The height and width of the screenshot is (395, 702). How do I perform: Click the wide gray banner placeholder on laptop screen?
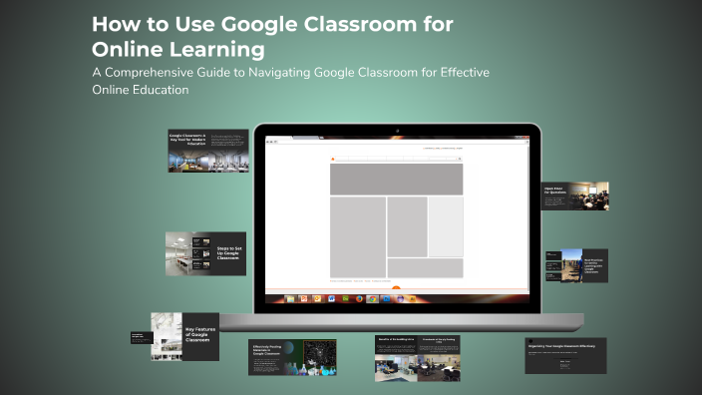point(396,180)
